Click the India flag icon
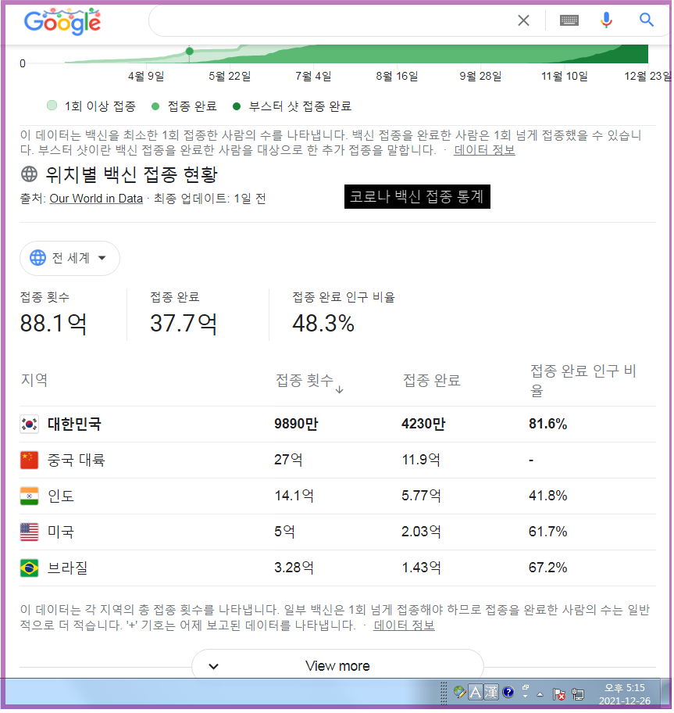This screenshot has height=713, width=674. click(30, 497)
